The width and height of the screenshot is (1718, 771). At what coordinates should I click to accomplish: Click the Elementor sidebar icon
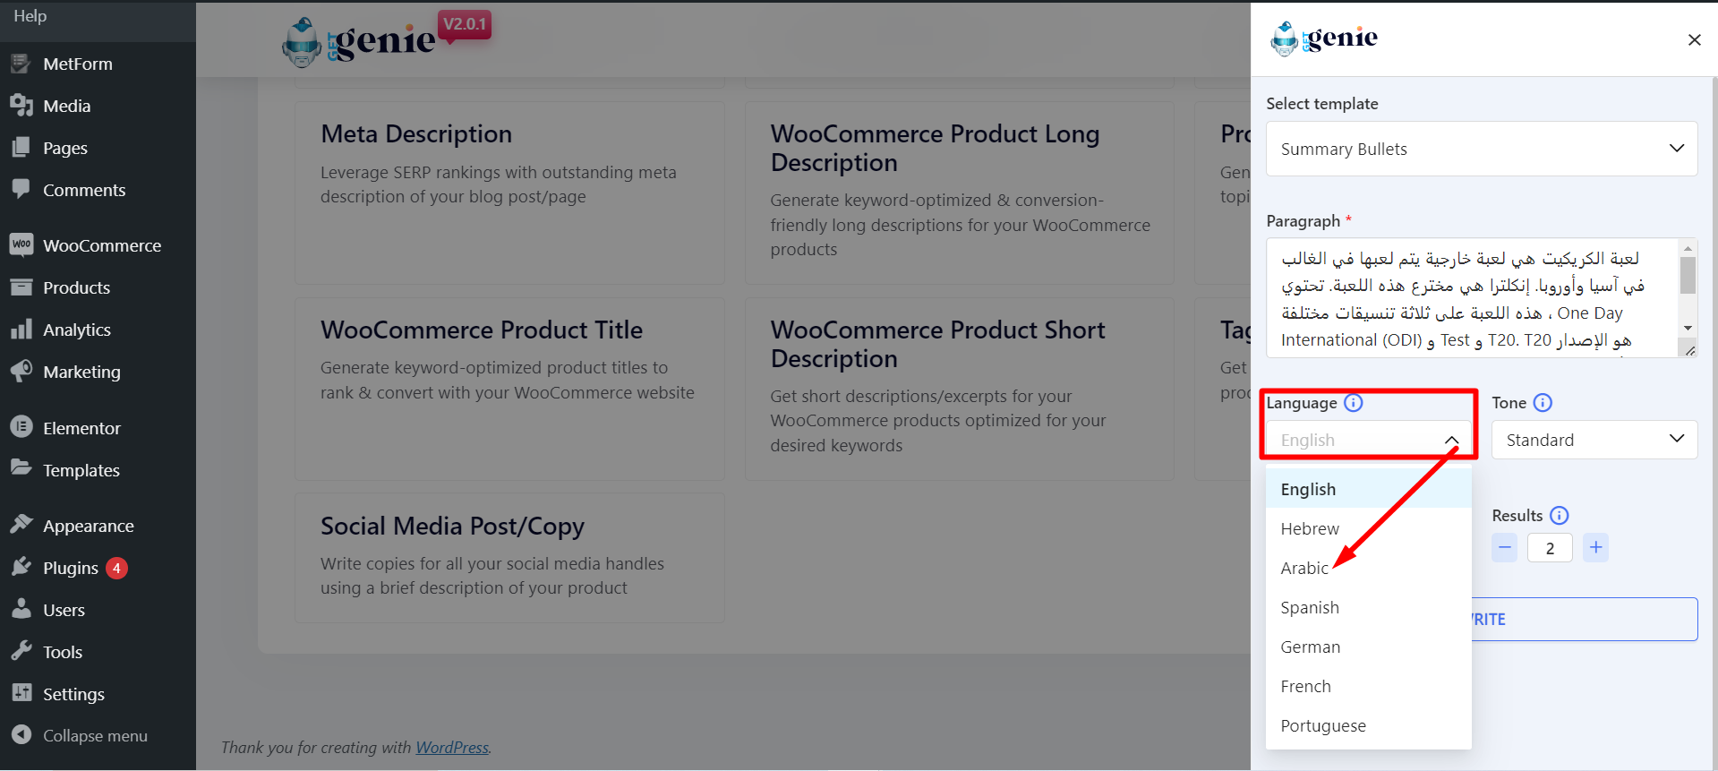pos(21,427)
